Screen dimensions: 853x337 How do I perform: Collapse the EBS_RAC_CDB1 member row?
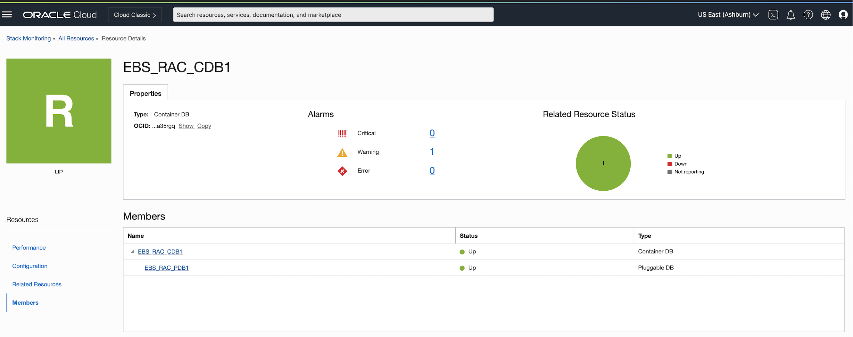click(132, 251)
